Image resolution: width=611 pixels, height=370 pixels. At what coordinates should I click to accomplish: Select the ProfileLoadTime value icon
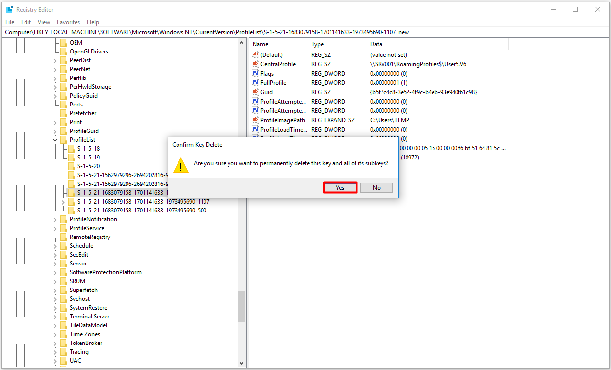255,130
